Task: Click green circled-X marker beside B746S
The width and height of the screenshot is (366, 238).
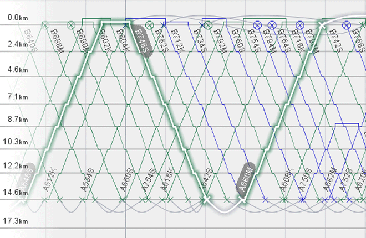Action: point(150,25)
